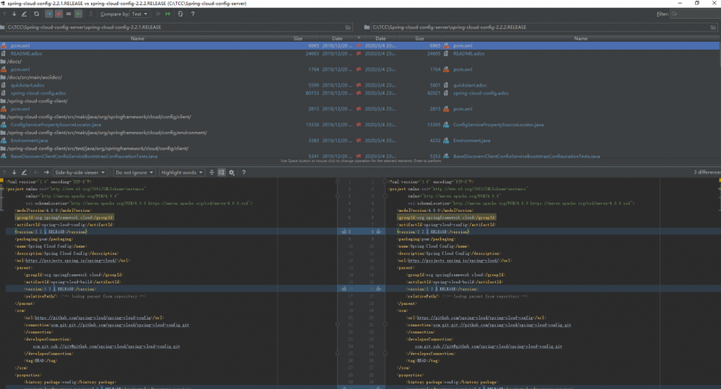Screen dimensions: 721x389
Task: Click collapse unchanged fragments icon
Action: coord(211,173)
